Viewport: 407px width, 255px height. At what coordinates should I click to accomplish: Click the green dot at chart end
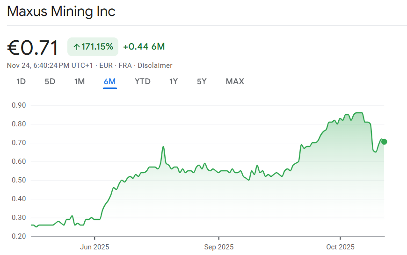(x=384, y=142)
